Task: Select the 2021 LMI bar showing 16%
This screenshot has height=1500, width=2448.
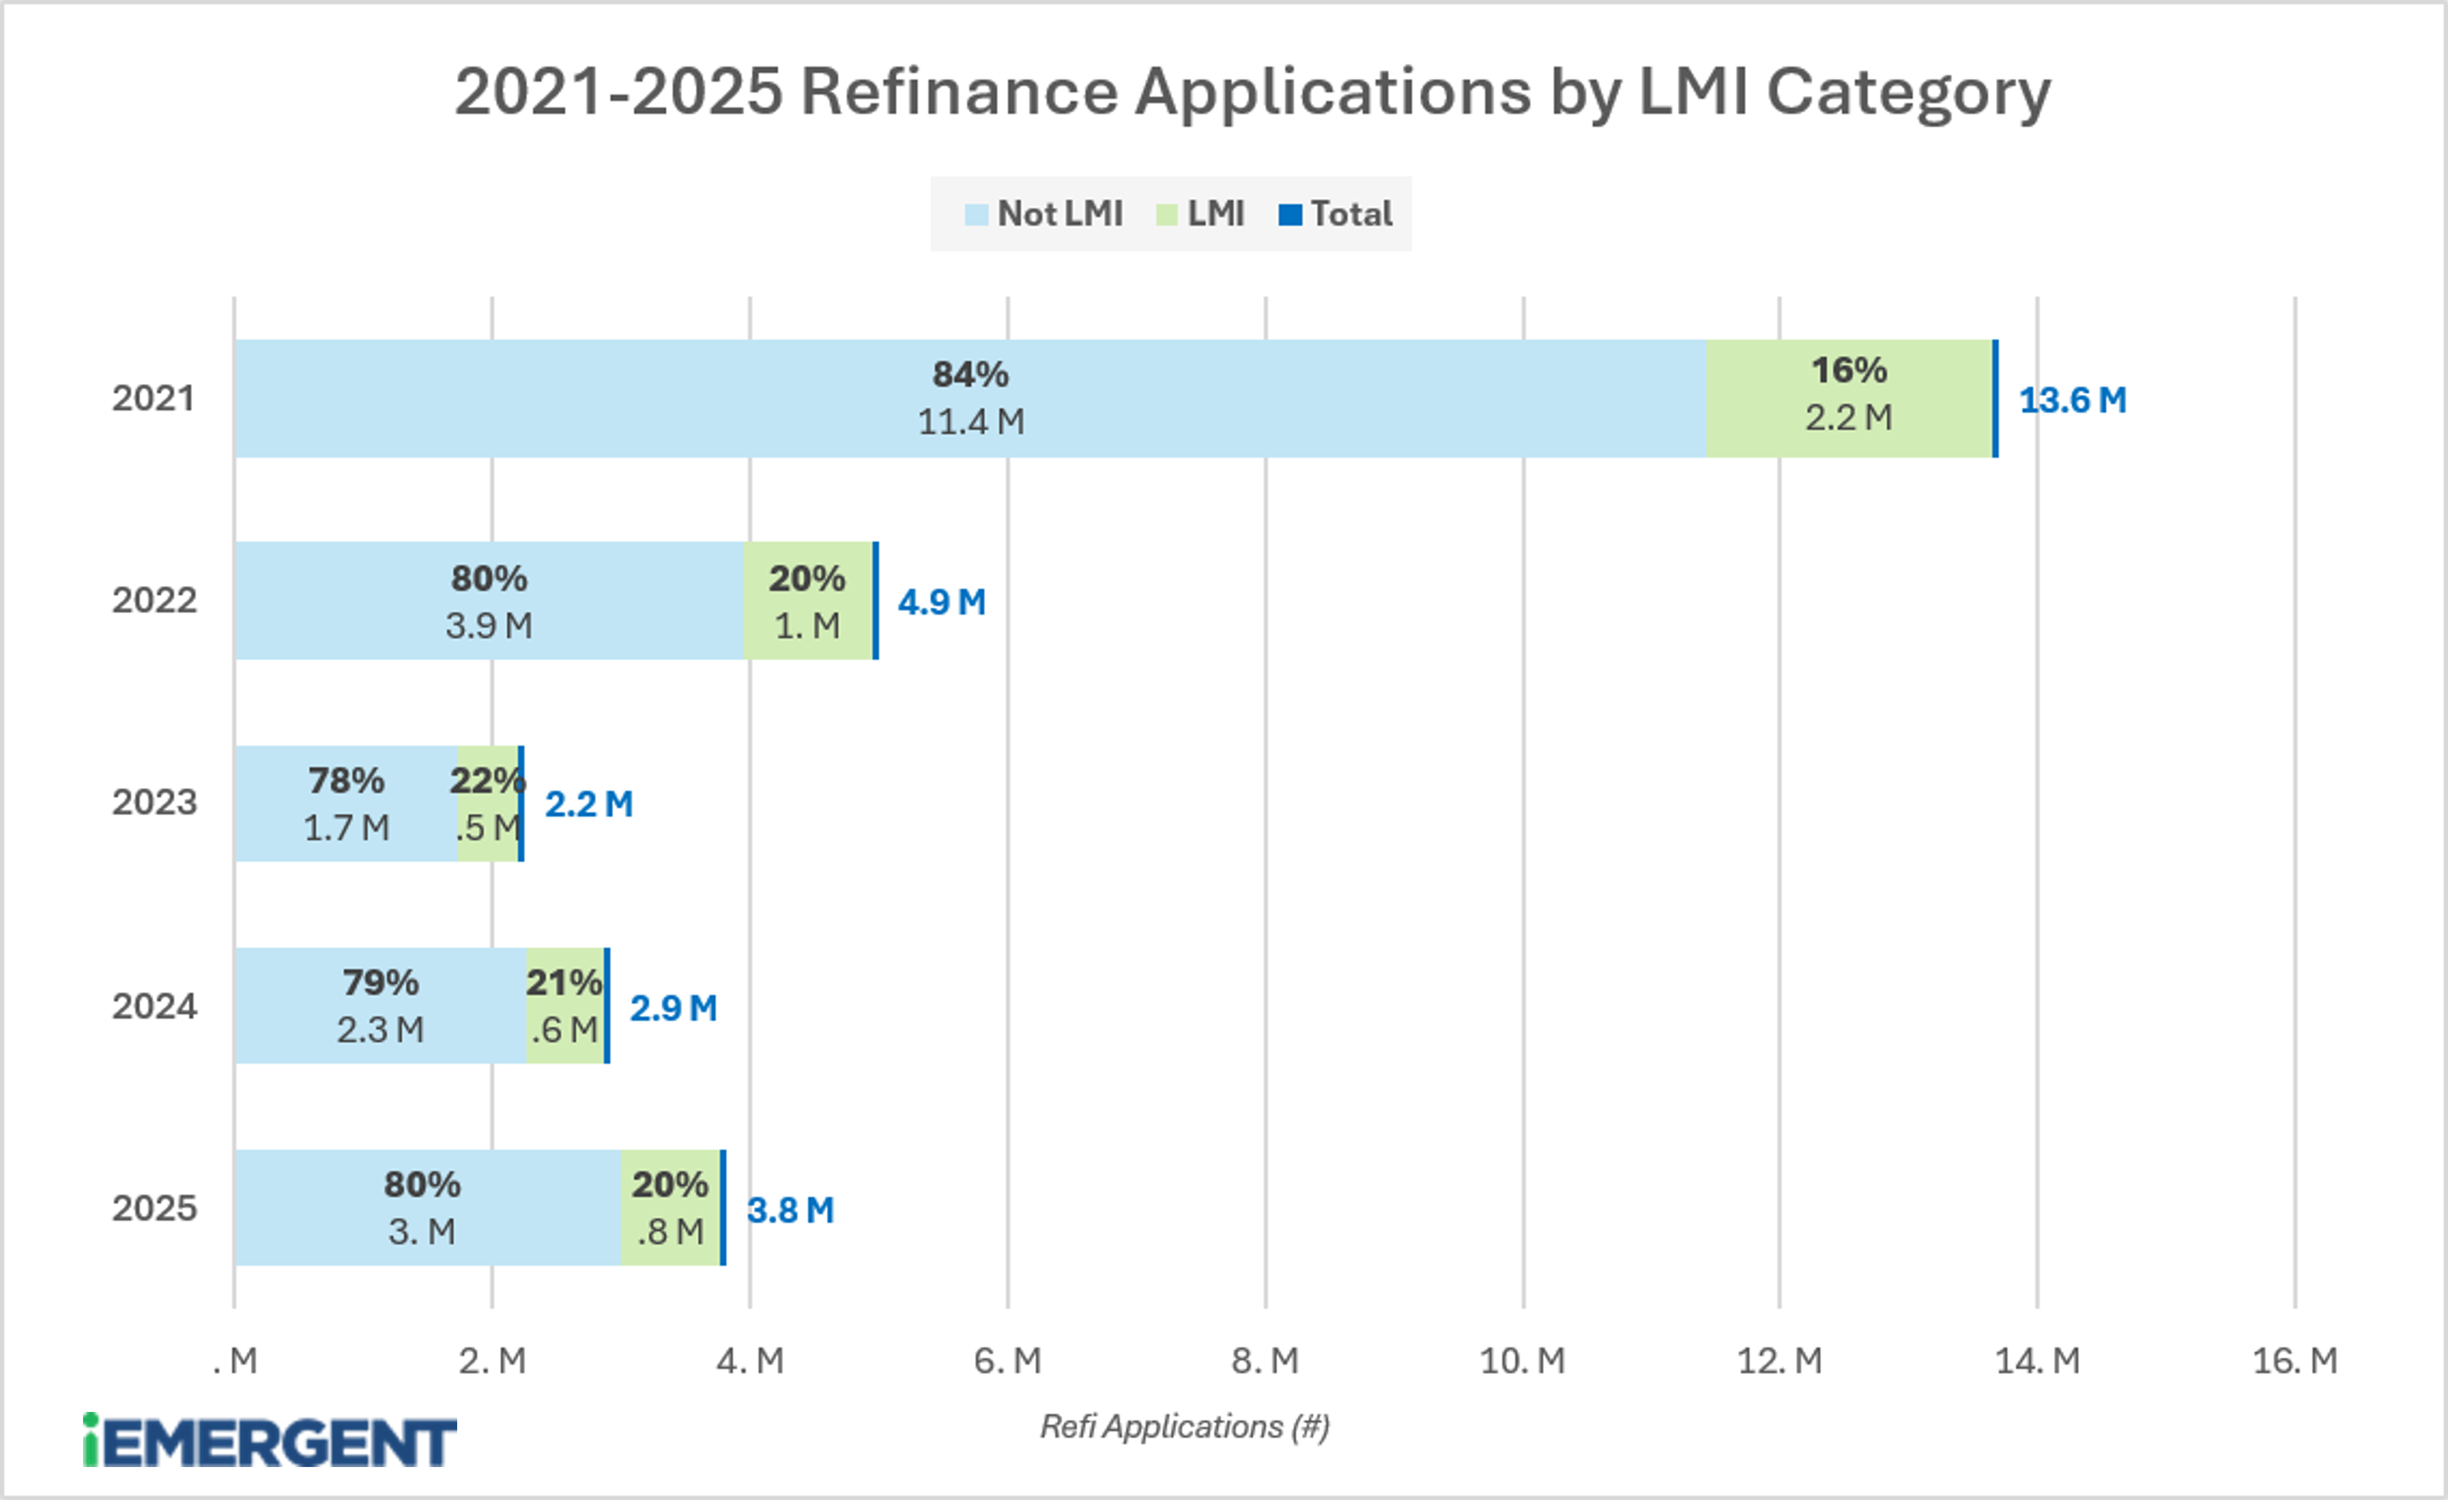Action: 1849,398
